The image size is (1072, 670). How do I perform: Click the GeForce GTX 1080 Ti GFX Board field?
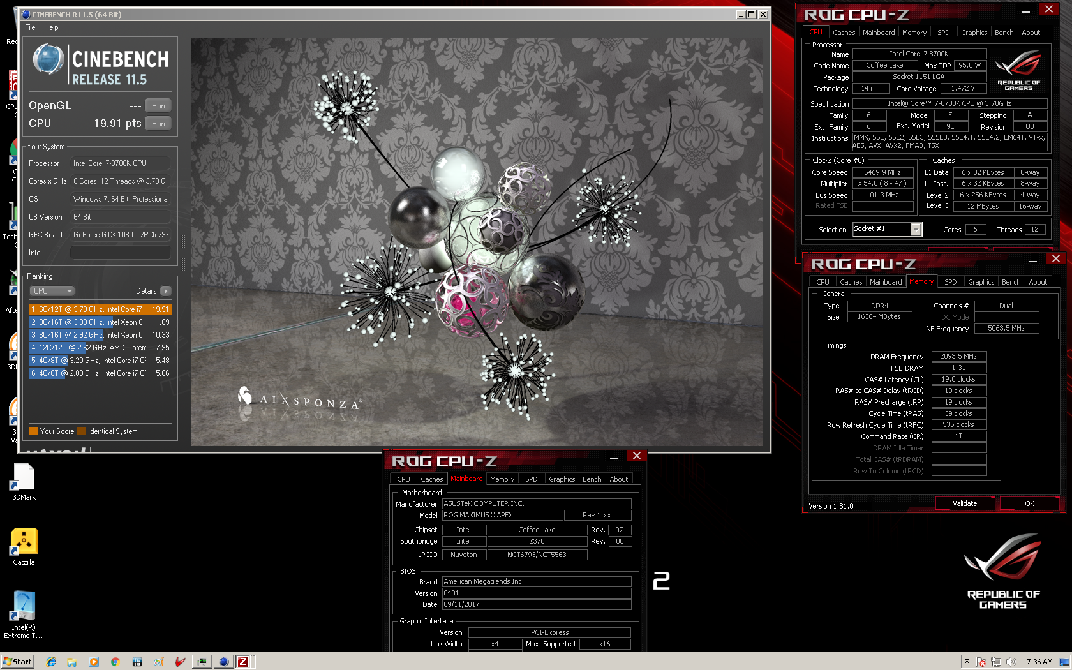120,235
